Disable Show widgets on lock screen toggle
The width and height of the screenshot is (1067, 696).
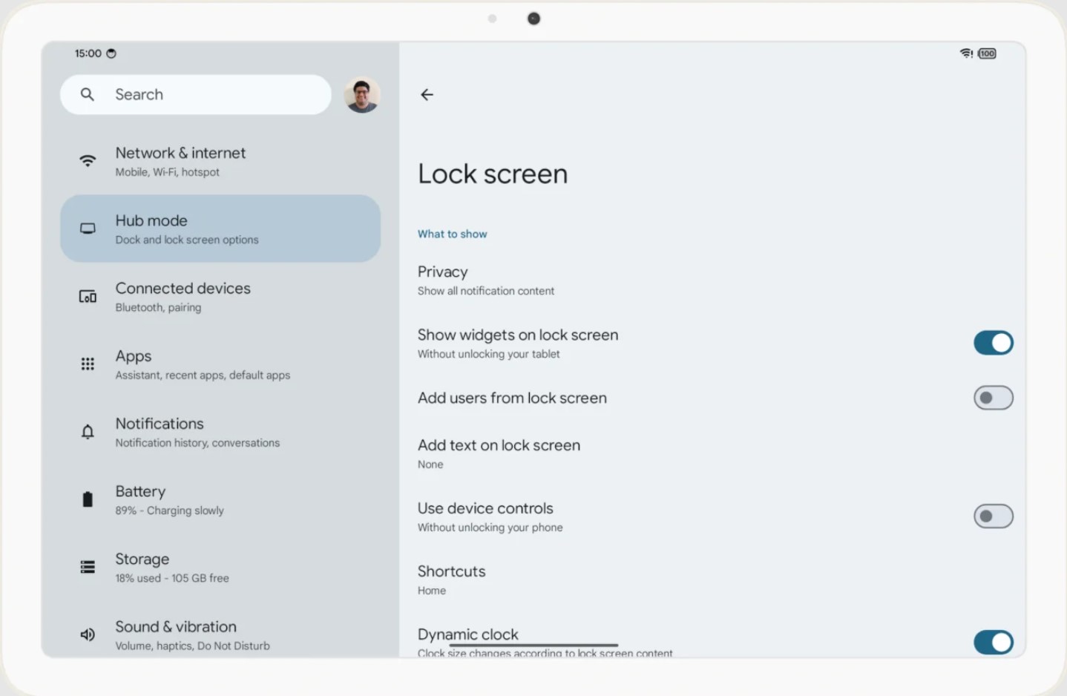(993, 343)
